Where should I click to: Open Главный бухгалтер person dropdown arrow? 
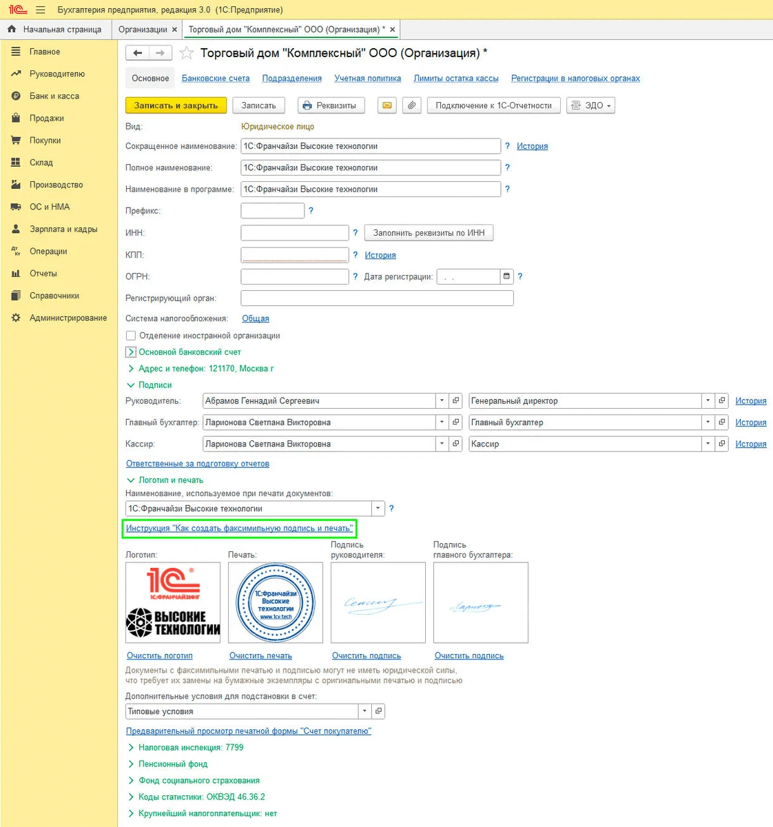click(442, 422)
